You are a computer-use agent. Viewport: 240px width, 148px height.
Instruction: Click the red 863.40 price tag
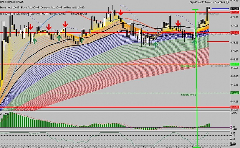point(235,107)
